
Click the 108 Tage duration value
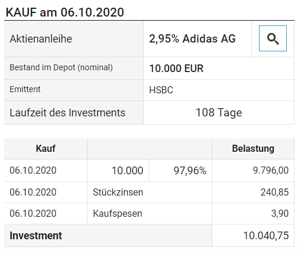coord(219,113)
